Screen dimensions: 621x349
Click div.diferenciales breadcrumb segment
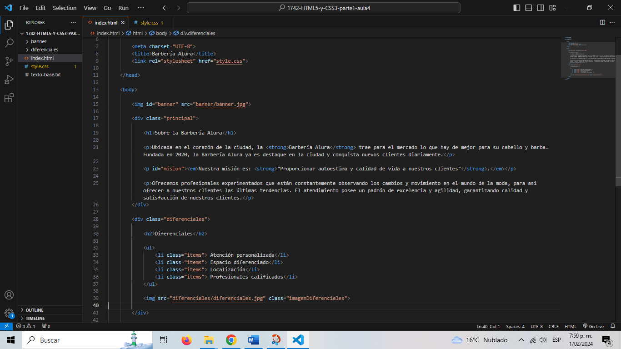(x=197, y=33)
